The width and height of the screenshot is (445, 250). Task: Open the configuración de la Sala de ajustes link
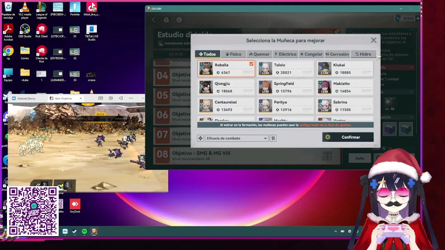click(325, 125)
